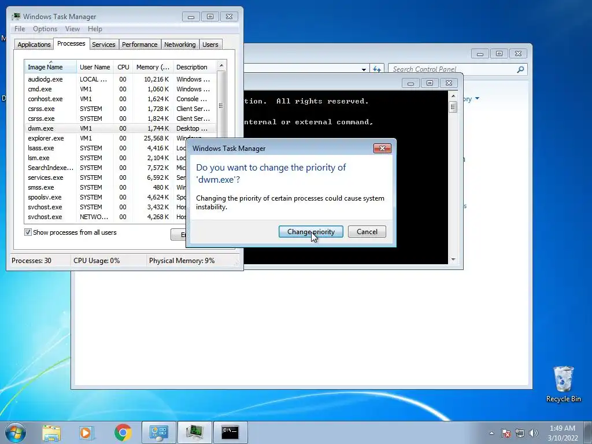
Task: Open the View menu in Task Manager
Action: click(x=72, y=29)
